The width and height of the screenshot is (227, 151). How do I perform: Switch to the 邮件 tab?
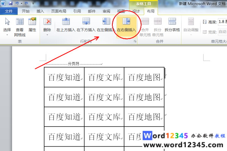pos(92,11)
